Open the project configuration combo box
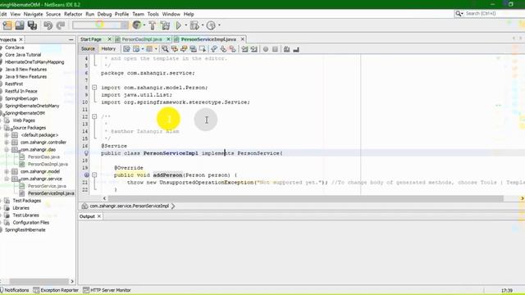525x295 pixels. (x=100, y=25)
